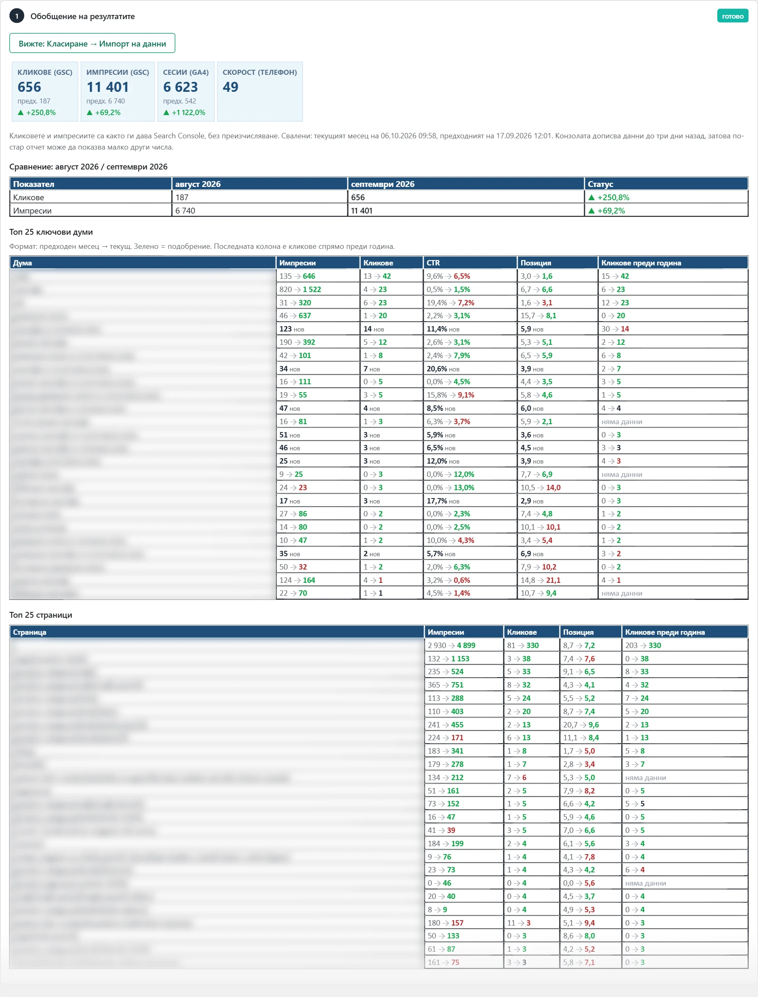
Task: Click the 'Статус' column header
Action: tap(666, 184)
